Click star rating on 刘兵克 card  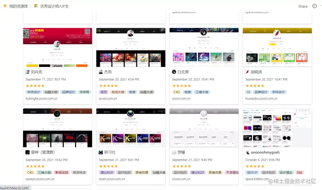(35, 86)
